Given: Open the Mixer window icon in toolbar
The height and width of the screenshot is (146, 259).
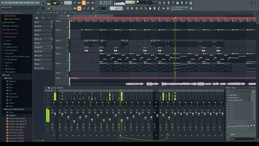Looking at the screenshot, I should 141,8.
